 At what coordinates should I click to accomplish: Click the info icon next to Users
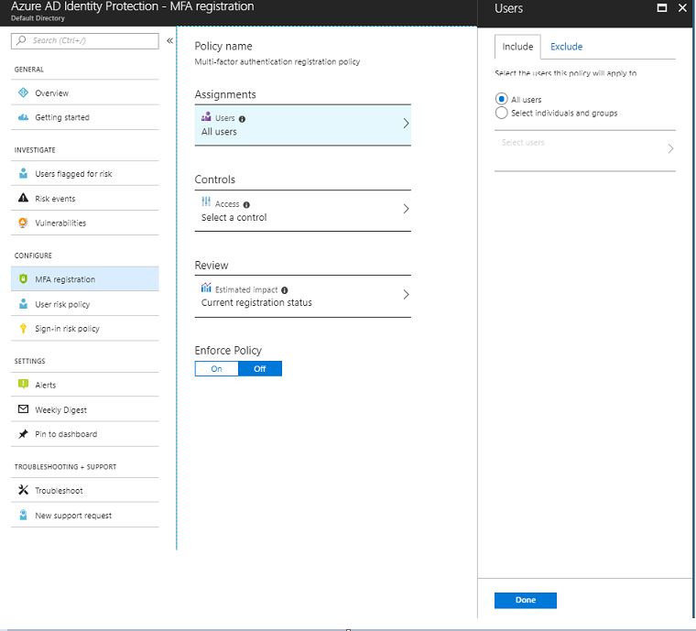point(242,119)
